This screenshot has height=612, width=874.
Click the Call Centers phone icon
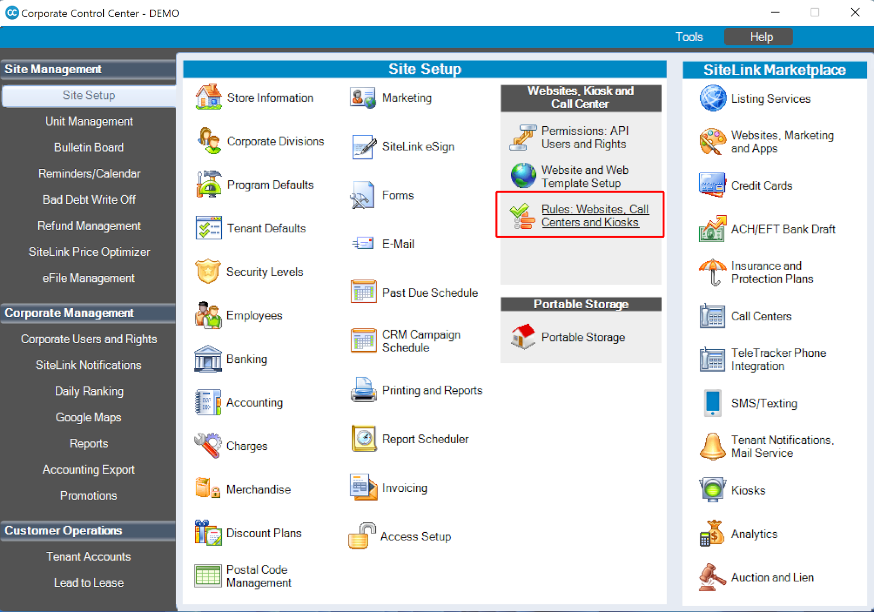(712, 316)
